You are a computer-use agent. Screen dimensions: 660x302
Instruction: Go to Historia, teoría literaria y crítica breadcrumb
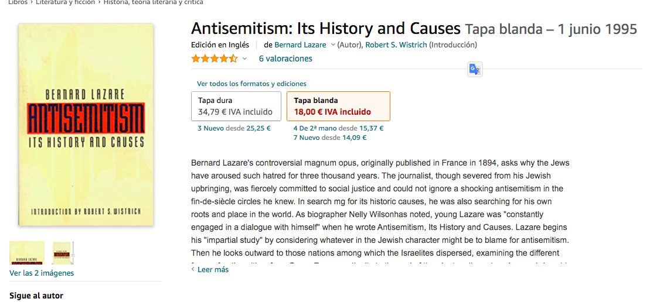click(x=154, y=2)
